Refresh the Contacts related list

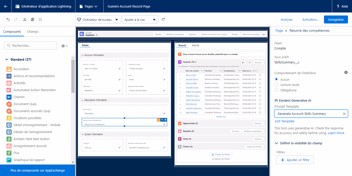pos(250,62)
